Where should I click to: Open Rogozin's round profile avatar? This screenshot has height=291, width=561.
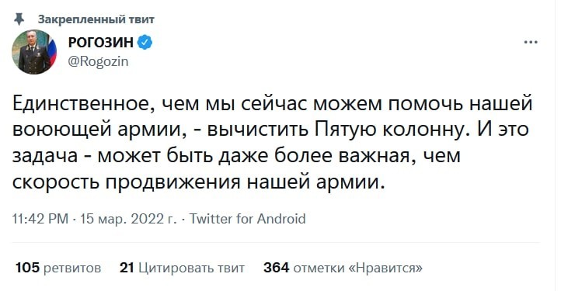(x=34, y=52)
